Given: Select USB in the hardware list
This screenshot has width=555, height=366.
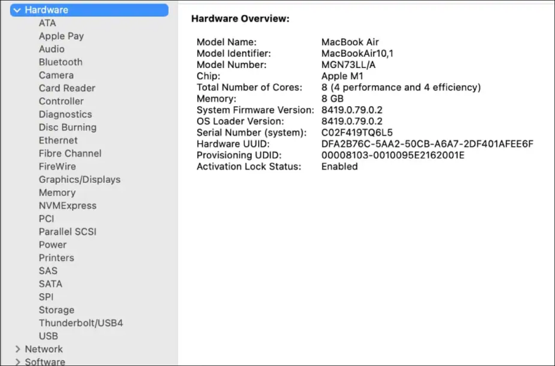Looking at the screenshot, I should tap(49, 336).
